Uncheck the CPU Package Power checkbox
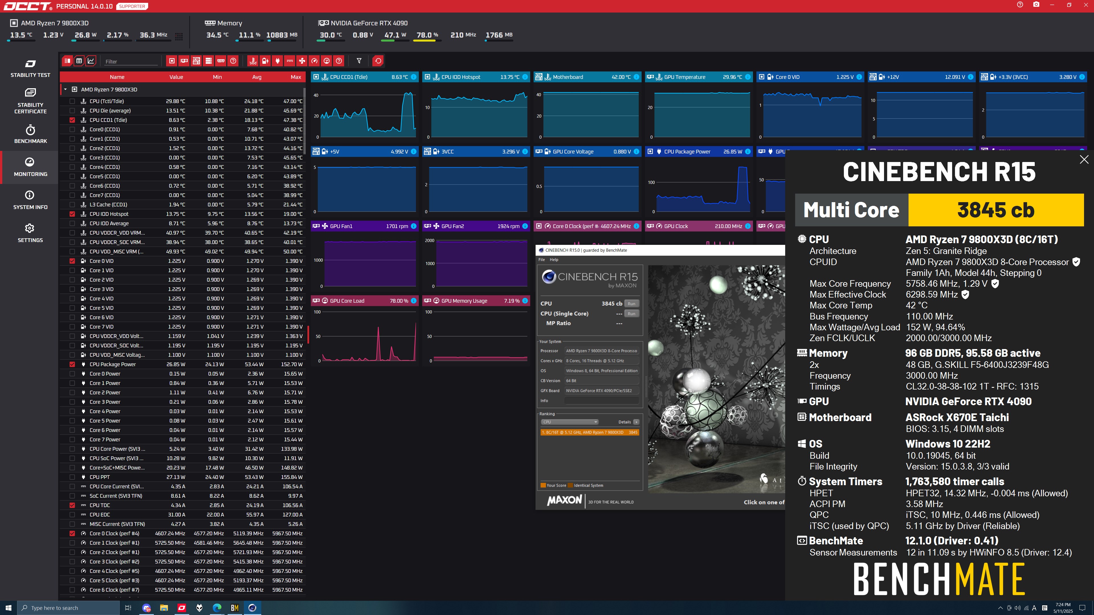1094x615 pixels. [72, 364]
